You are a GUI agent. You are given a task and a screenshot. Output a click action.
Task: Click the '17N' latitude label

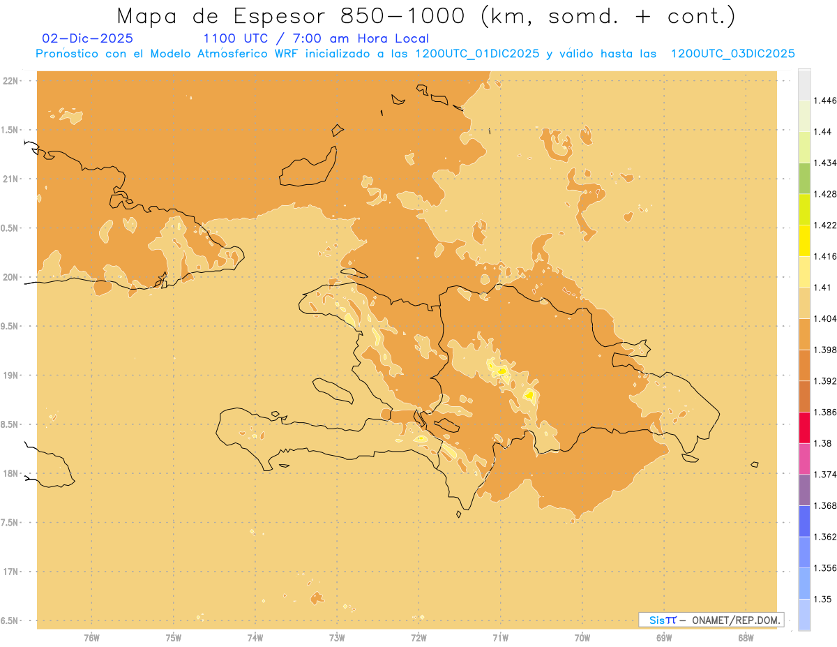pos(10,572)
